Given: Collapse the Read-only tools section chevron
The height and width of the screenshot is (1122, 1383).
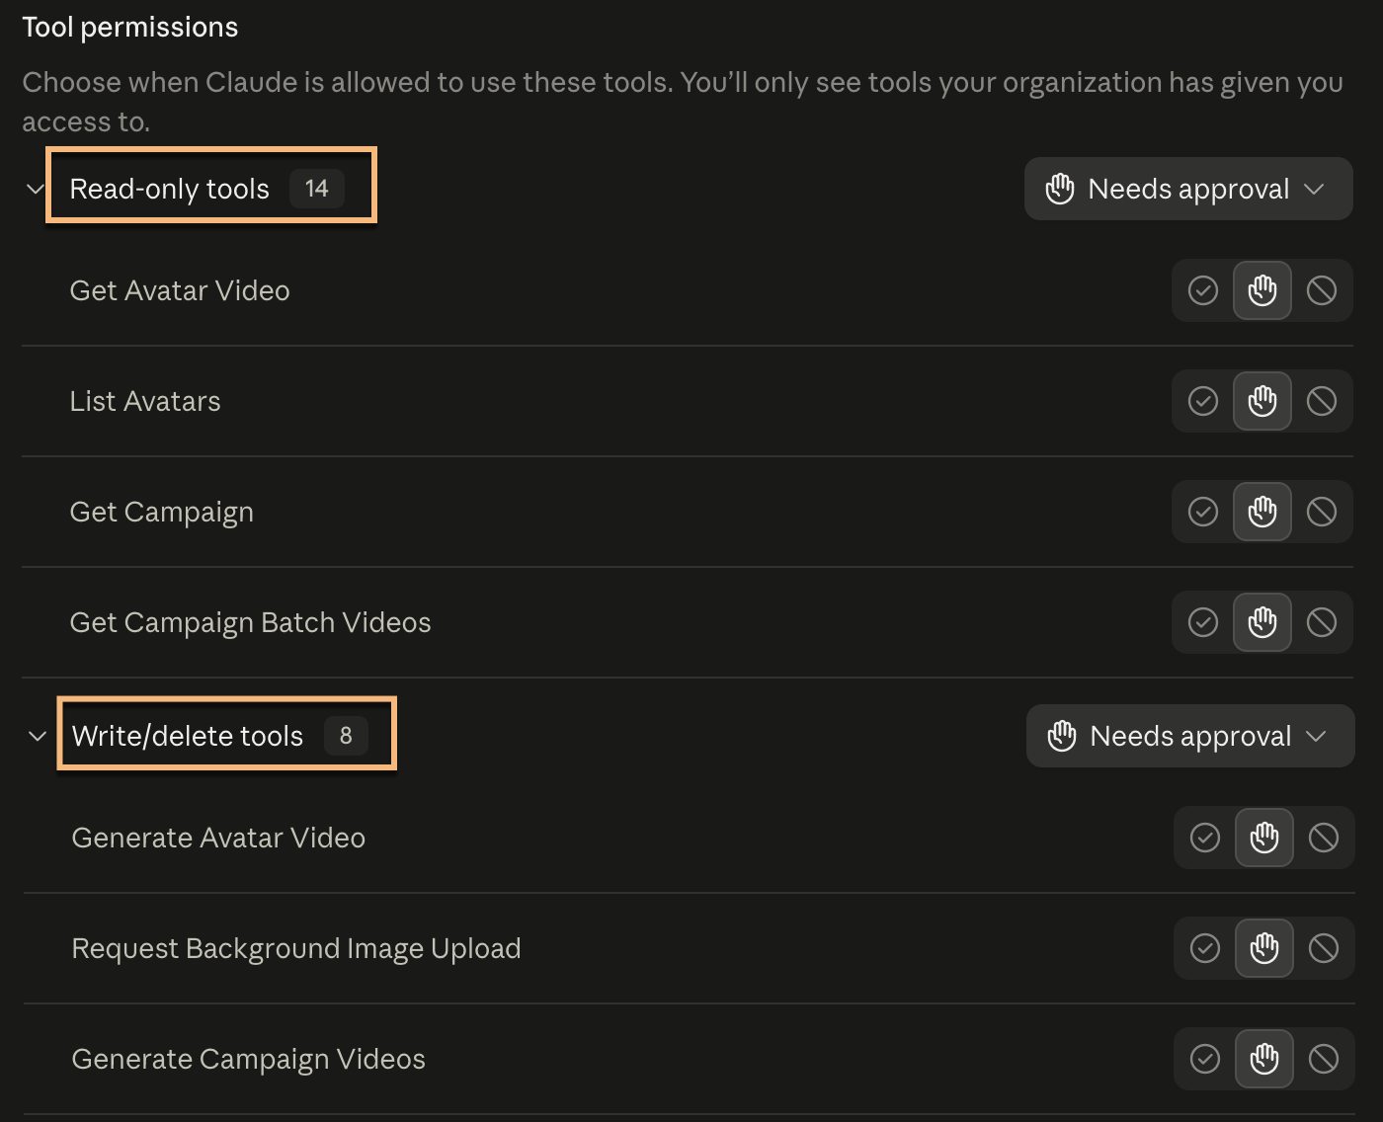Looking at the screenshot, I should coord(36,189).
